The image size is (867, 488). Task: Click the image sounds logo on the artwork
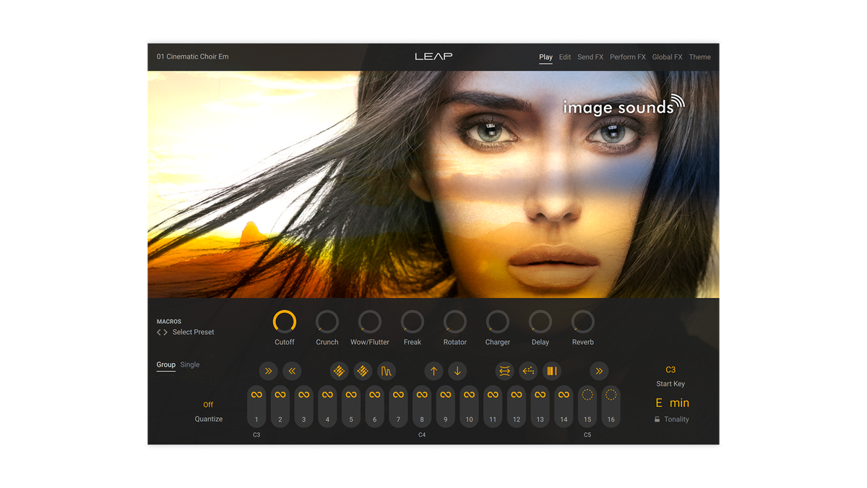pyautogui.click(x=624, y=106)
